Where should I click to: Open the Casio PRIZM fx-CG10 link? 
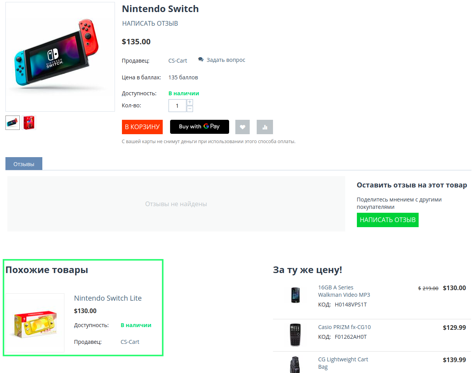344,327
